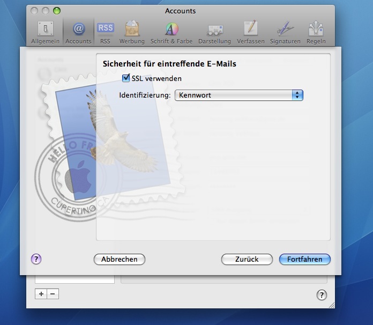Open Signaturen preferences
The width and height of the screenshot is (373, 325).
coord(285,33)
